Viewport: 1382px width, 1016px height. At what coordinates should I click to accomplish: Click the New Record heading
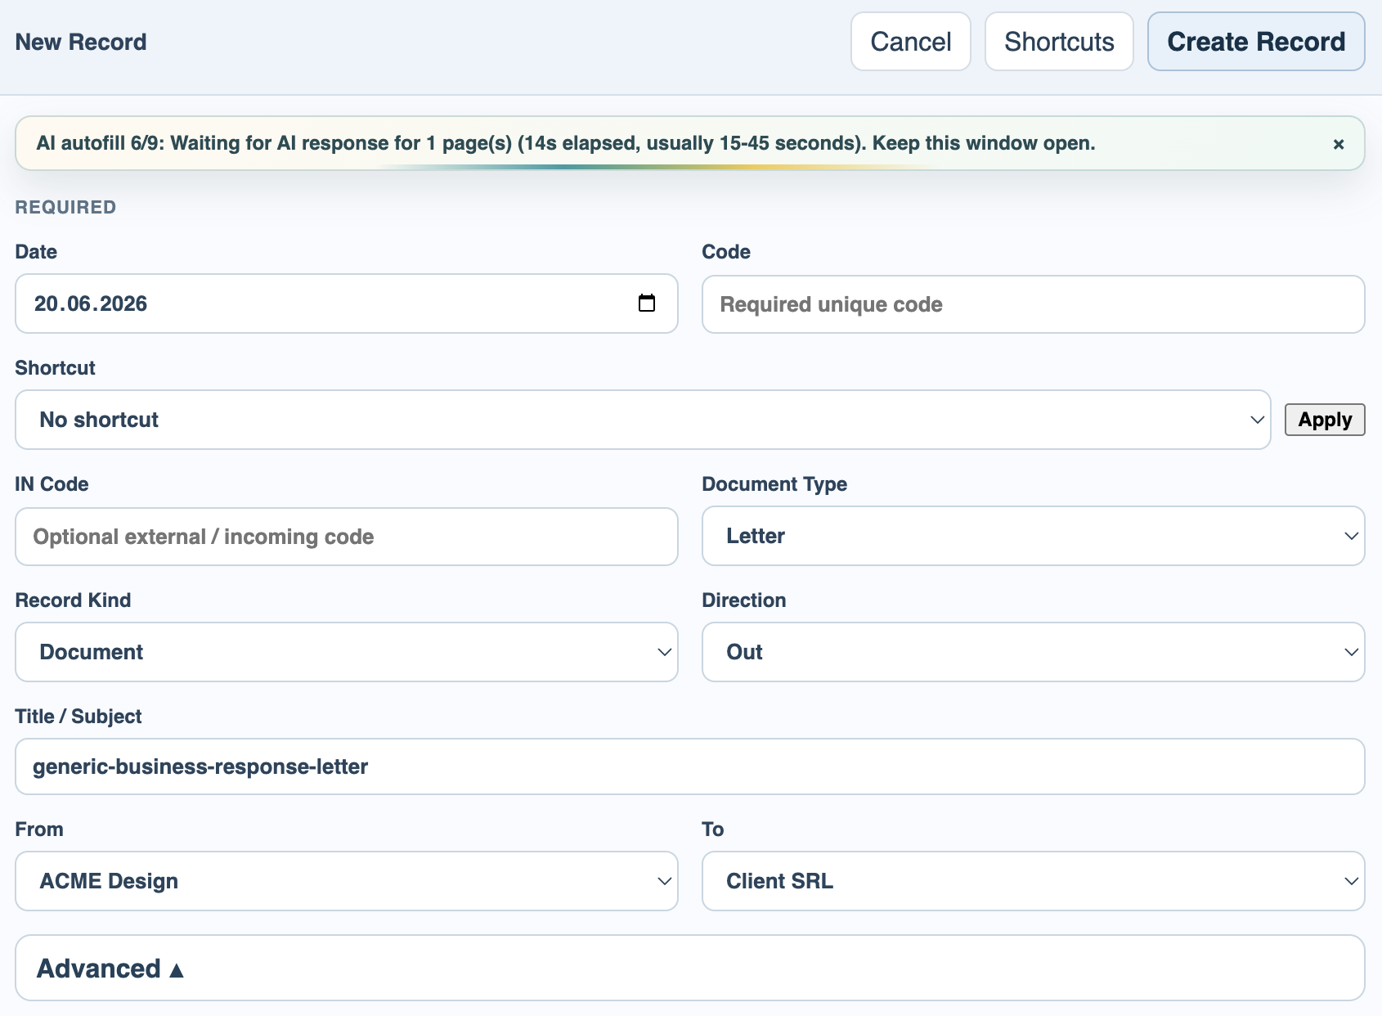[x=81, y=42]
